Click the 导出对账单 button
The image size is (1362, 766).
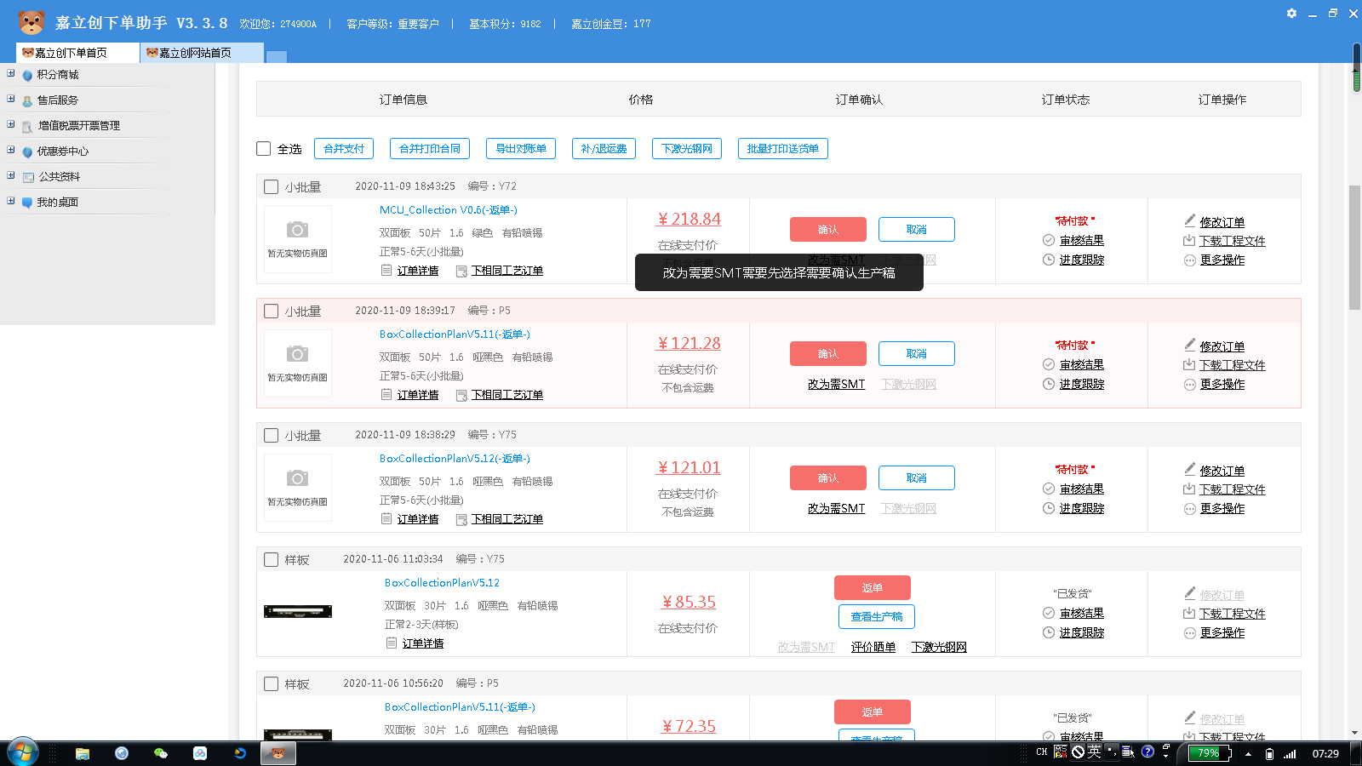521,148
